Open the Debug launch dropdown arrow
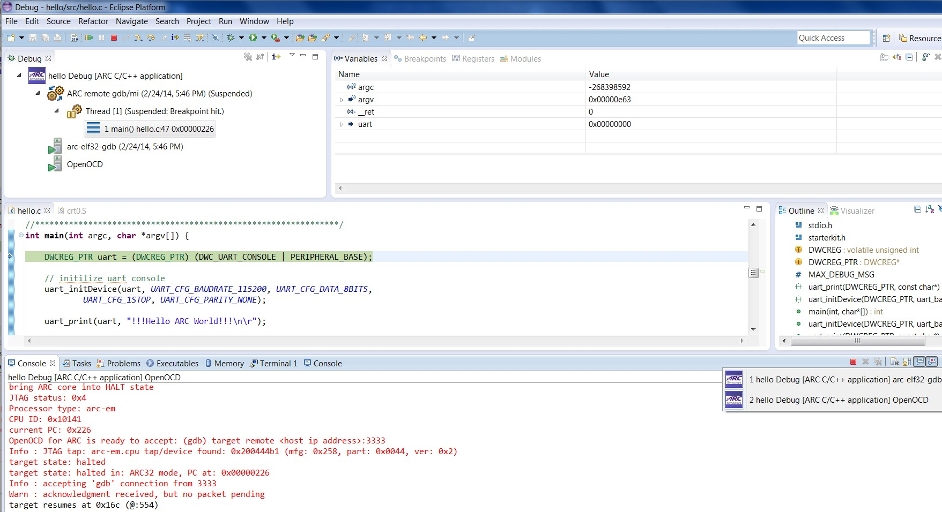 coord(241,37)
